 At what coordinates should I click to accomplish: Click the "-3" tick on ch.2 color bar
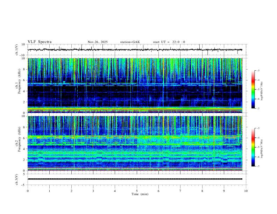(258, 128)
